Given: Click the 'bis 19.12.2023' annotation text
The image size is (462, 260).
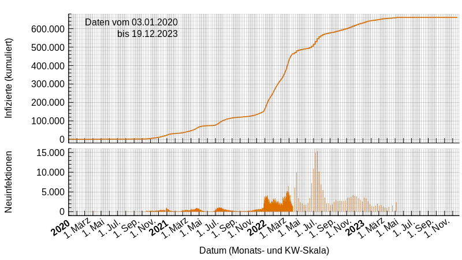Looking at the screenshot, I should pos(147,34).
